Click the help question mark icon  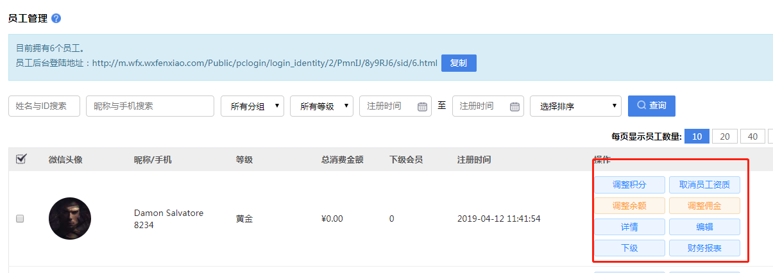pyautogui.click(x=56, y=19)
